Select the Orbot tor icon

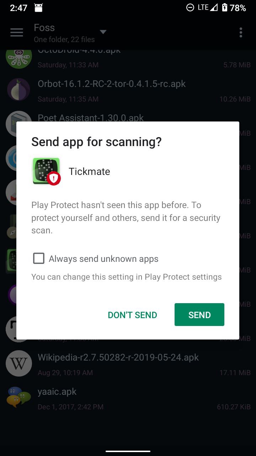[x=18, y=90]
